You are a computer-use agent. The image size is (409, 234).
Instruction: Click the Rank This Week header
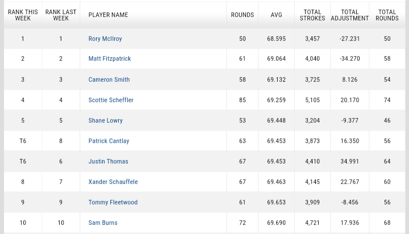coord(23,15)
